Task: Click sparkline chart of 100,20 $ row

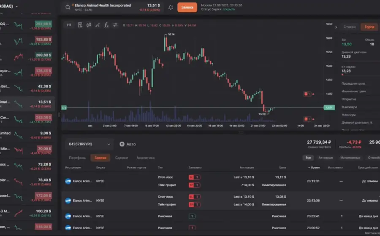Action: tap(18, 213)
